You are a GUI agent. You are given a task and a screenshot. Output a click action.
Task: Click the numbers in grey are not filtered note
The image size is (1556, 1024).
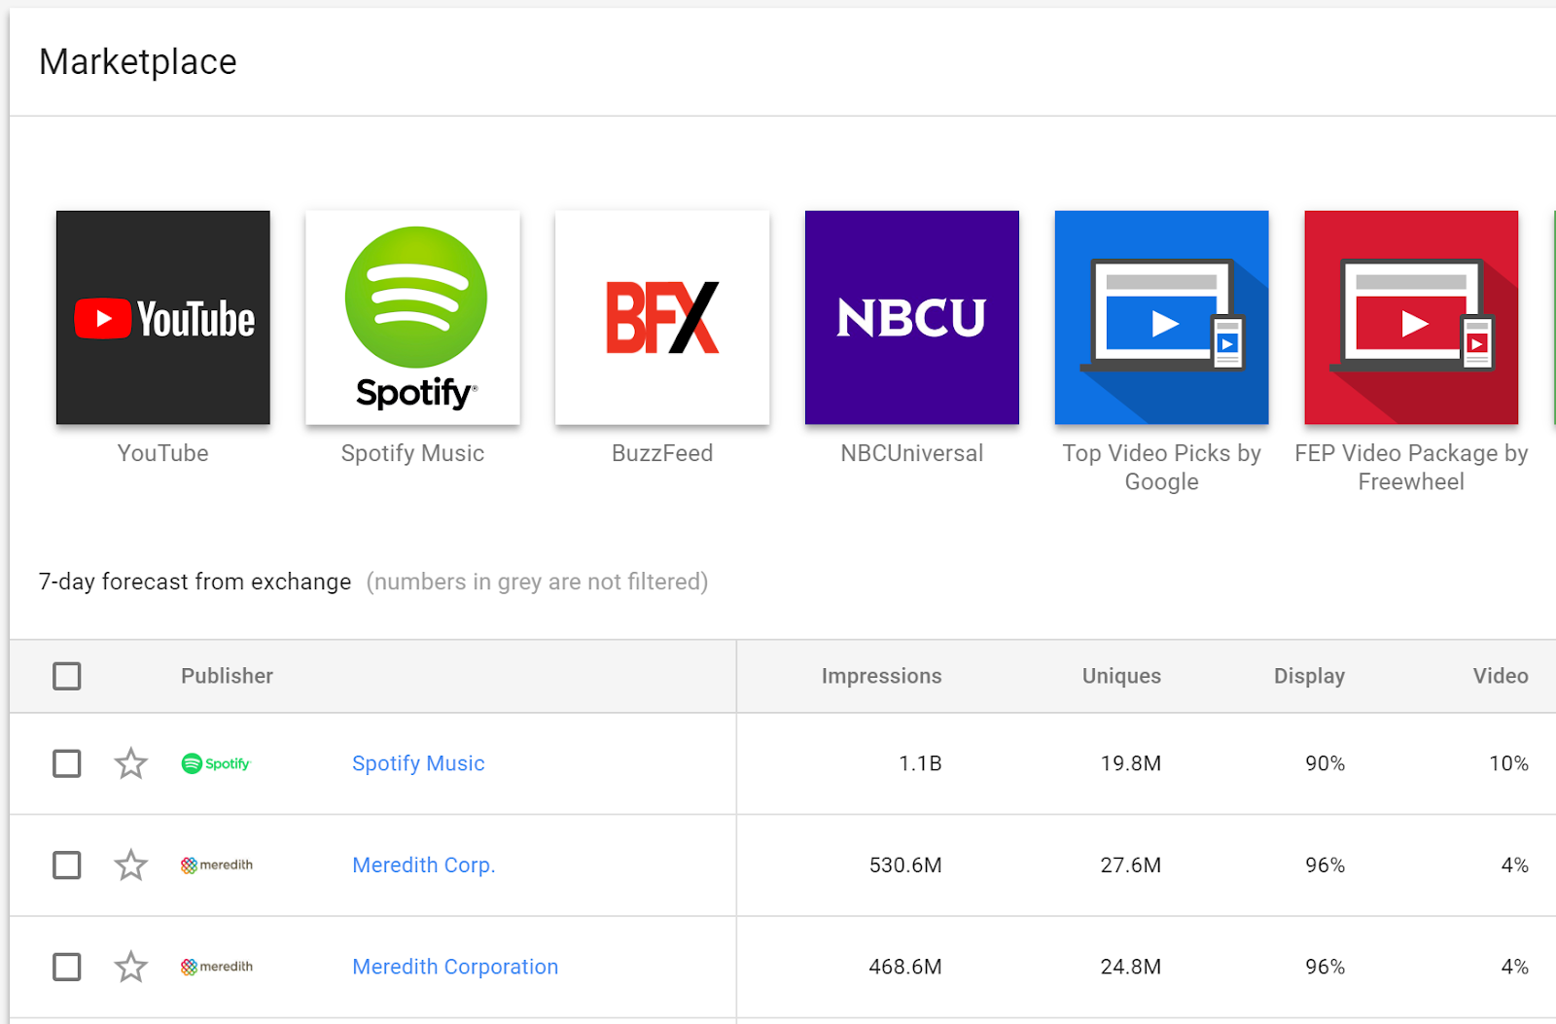click(537, 582)
